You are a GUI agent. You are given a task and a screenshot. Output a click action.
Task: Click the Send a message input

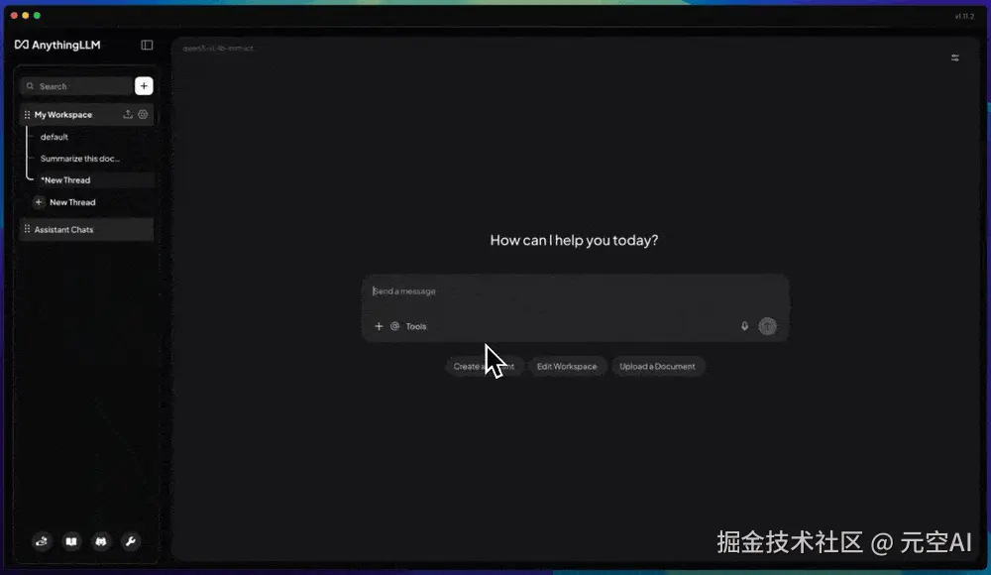(x=575, y=291)
